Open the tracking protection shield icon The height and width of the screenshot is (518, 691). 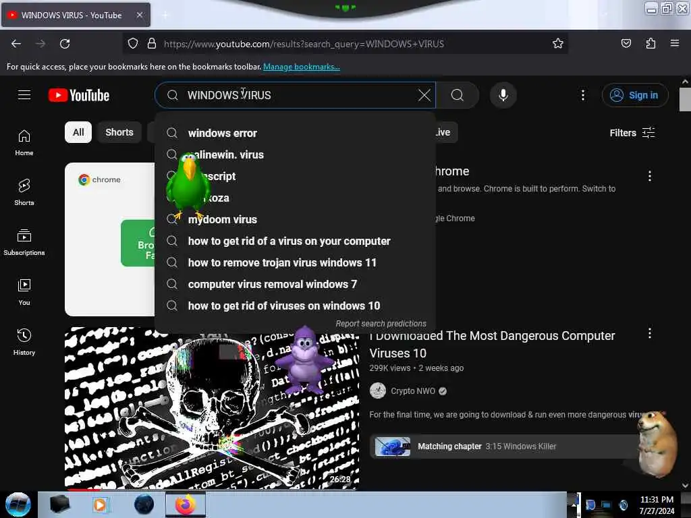pos(133,44)
